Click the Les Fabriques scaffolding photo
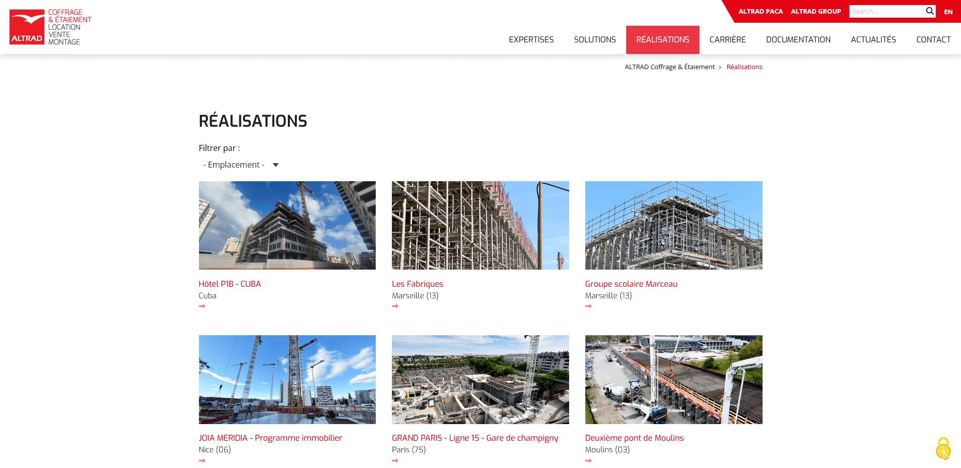Viewport: 961px width, 468px height. [x=480, y=225]
